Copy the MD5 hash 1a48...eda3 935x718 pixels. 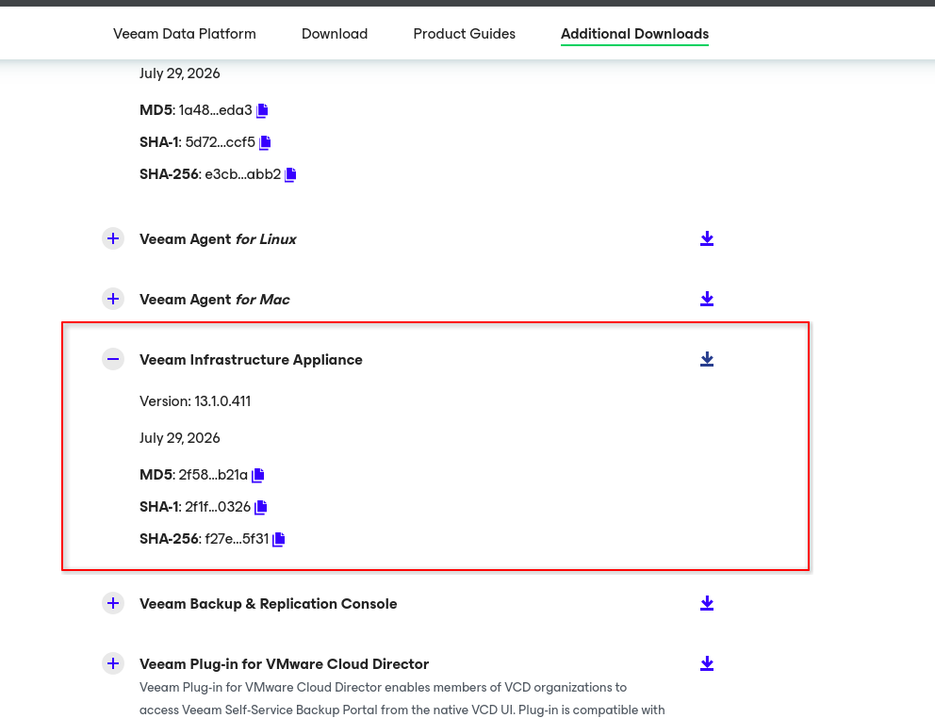tap(262, 110)
